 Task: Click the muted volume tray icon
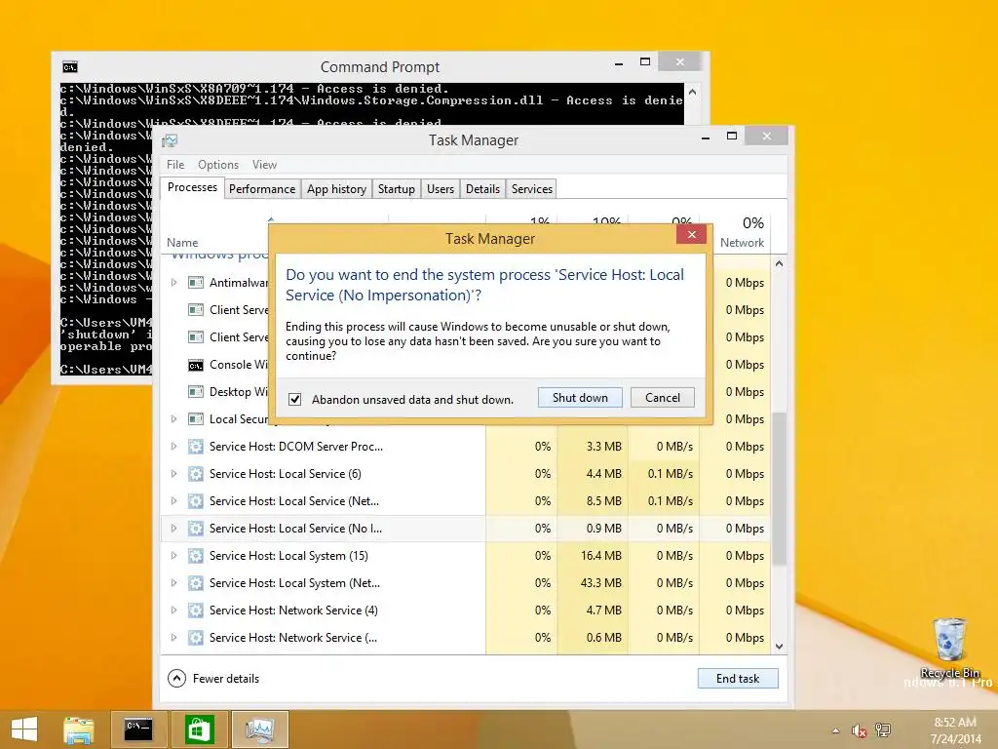tap(860, 730)
